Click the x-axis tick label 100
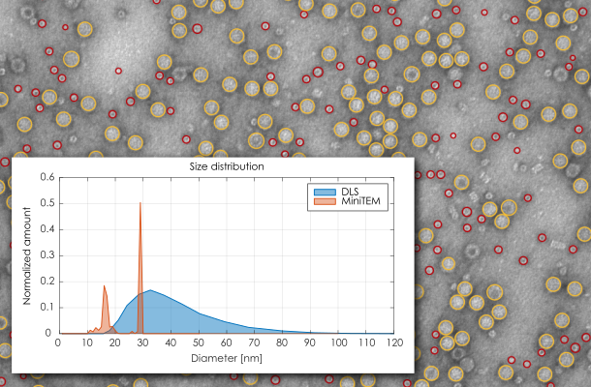 click(337, 342)
